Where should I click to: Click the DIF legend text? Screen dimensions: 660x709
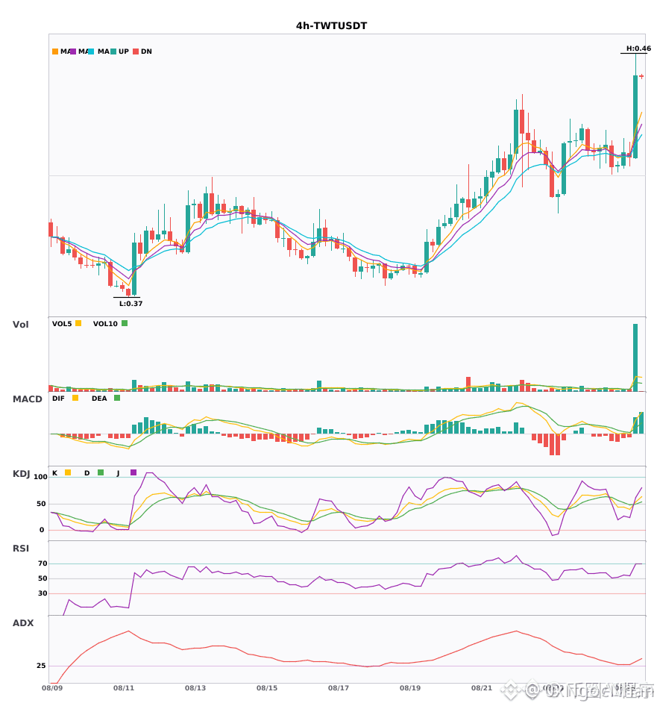coord(58,399)
